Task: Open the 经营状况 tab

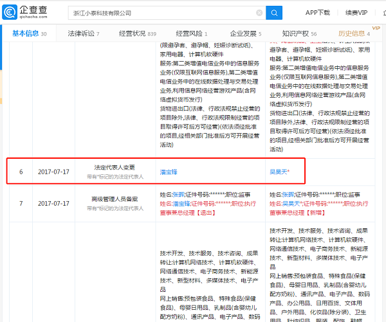Action: coord(134,33)
